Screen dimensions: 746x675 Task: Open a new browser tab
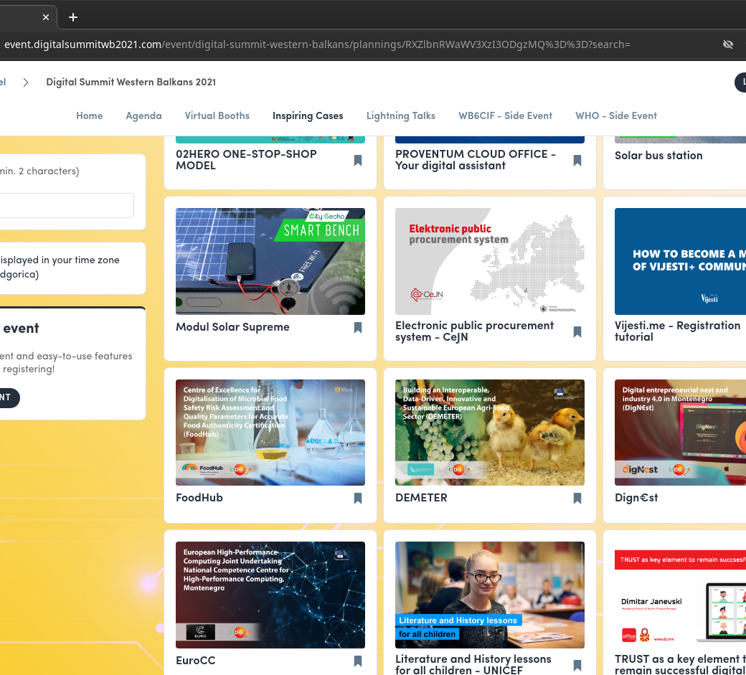72,17
